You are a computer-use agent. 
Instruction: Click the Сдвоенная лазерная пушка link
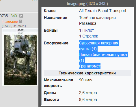coord(98,46)
